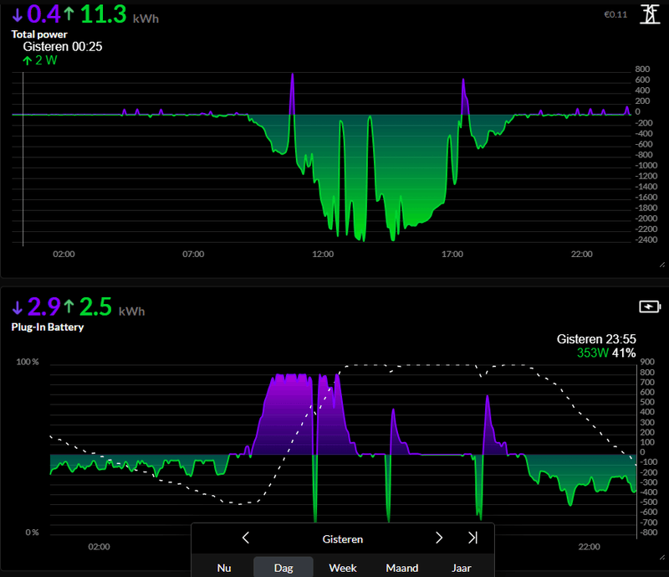Screen dimensions: 669x577
Task: Click the 07:00 label on Total power axis
Action: pos(193,254)
